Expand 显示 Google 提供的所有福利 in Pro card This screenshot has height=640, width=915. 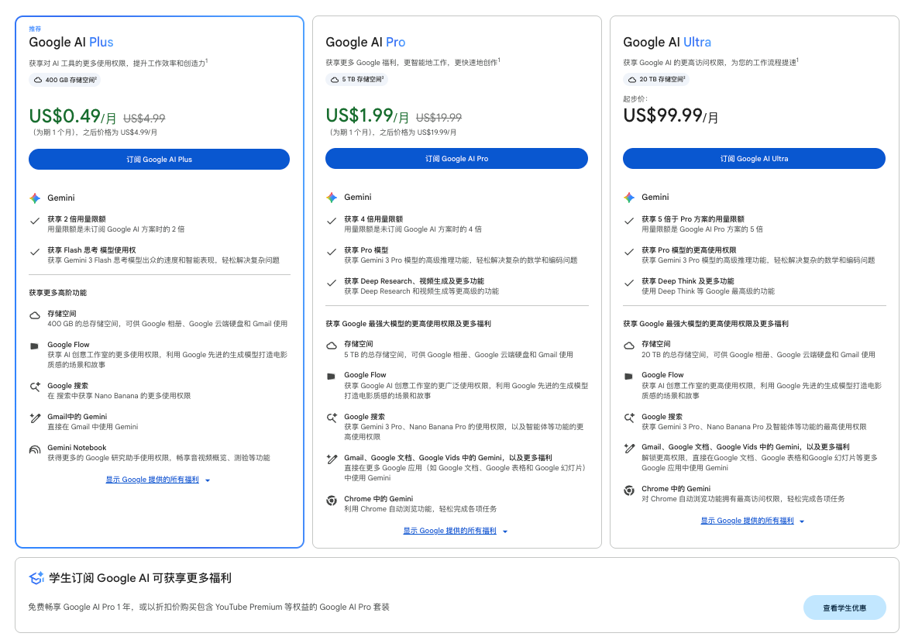449,531
